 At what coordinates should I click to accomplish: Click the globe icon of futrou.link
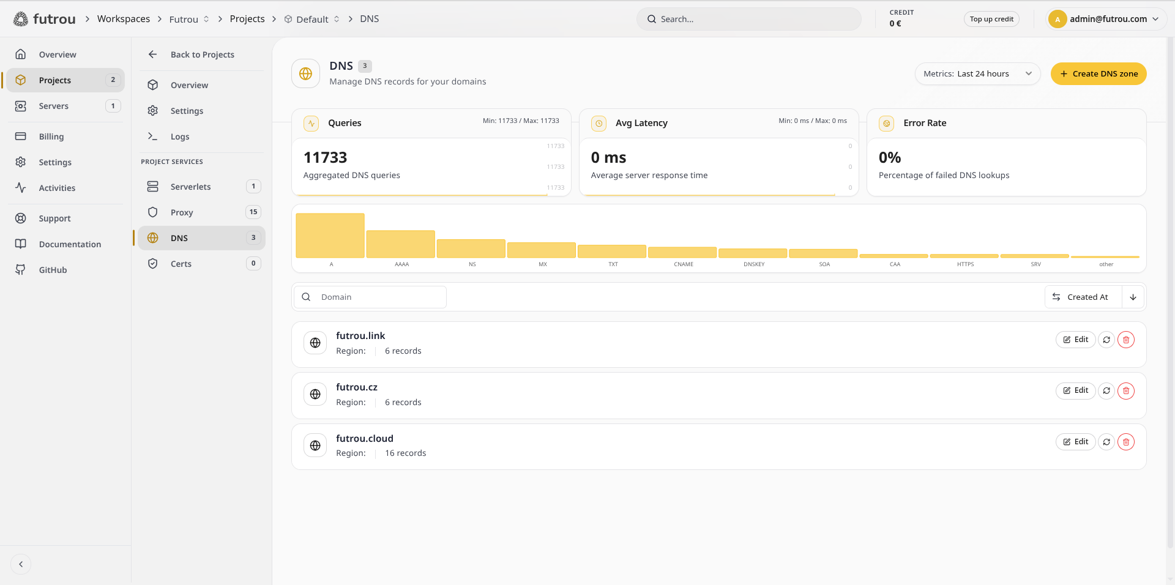click(315, 343)
